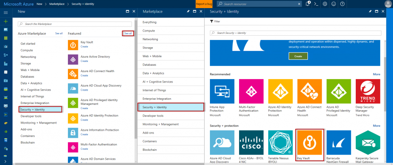Screen dimensions: 393x165
Task: Click the feedback smiley icon
Action: [x=334, y=4]
